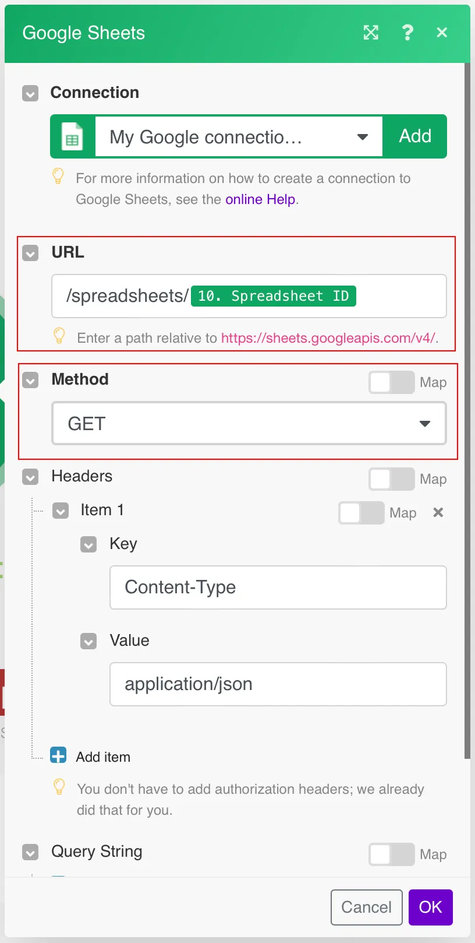
Task: Click the Item 1 label
Action: pyautogui.click(x=102, y=510)
